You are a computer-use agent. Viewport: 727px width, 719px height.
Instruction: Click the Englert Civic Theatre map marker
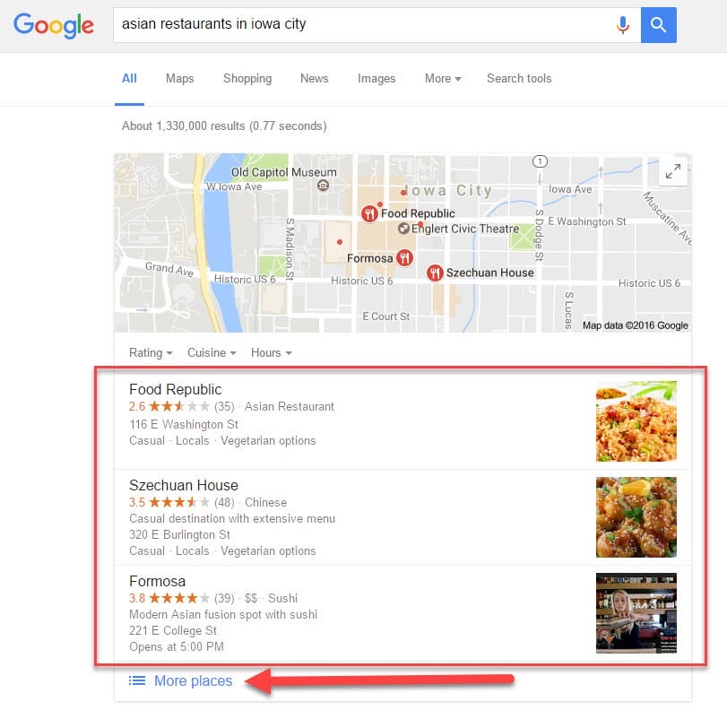[403, 229]
